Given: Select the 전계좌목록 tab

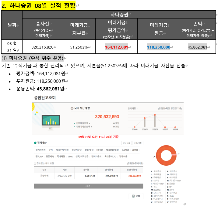Looking at the screenshot, I should [x=40, y=150].
